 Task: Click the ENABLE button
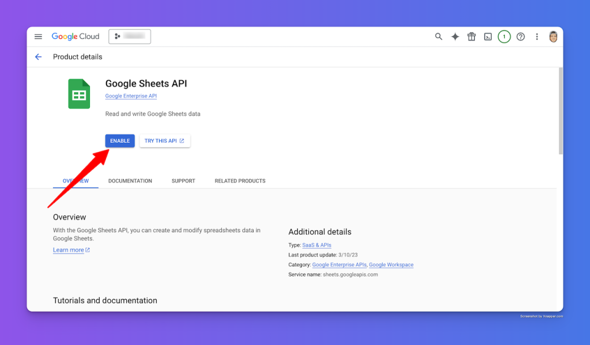pyautogui.click(x=120, y=141)
